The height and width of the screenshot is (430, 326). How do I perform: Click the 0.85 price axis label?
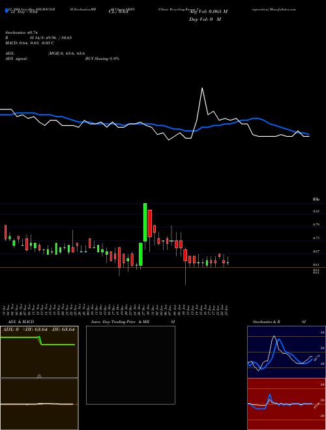point(316,212)
